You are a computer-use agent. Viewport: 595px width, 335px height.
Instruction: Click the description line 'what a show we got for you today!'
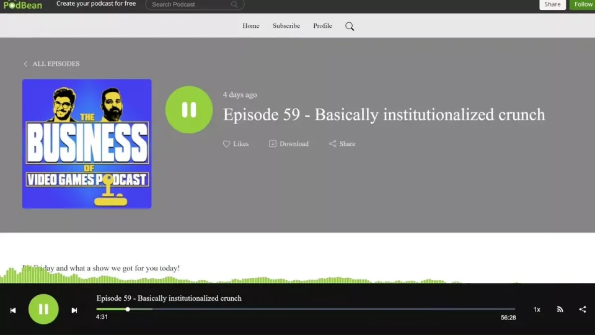[x=125, y=268]
